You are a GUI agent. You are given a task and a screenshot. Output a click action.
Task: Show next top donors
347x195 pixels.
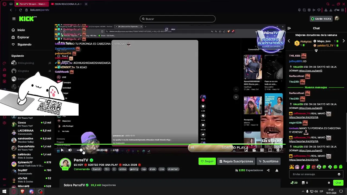point(343,41)
